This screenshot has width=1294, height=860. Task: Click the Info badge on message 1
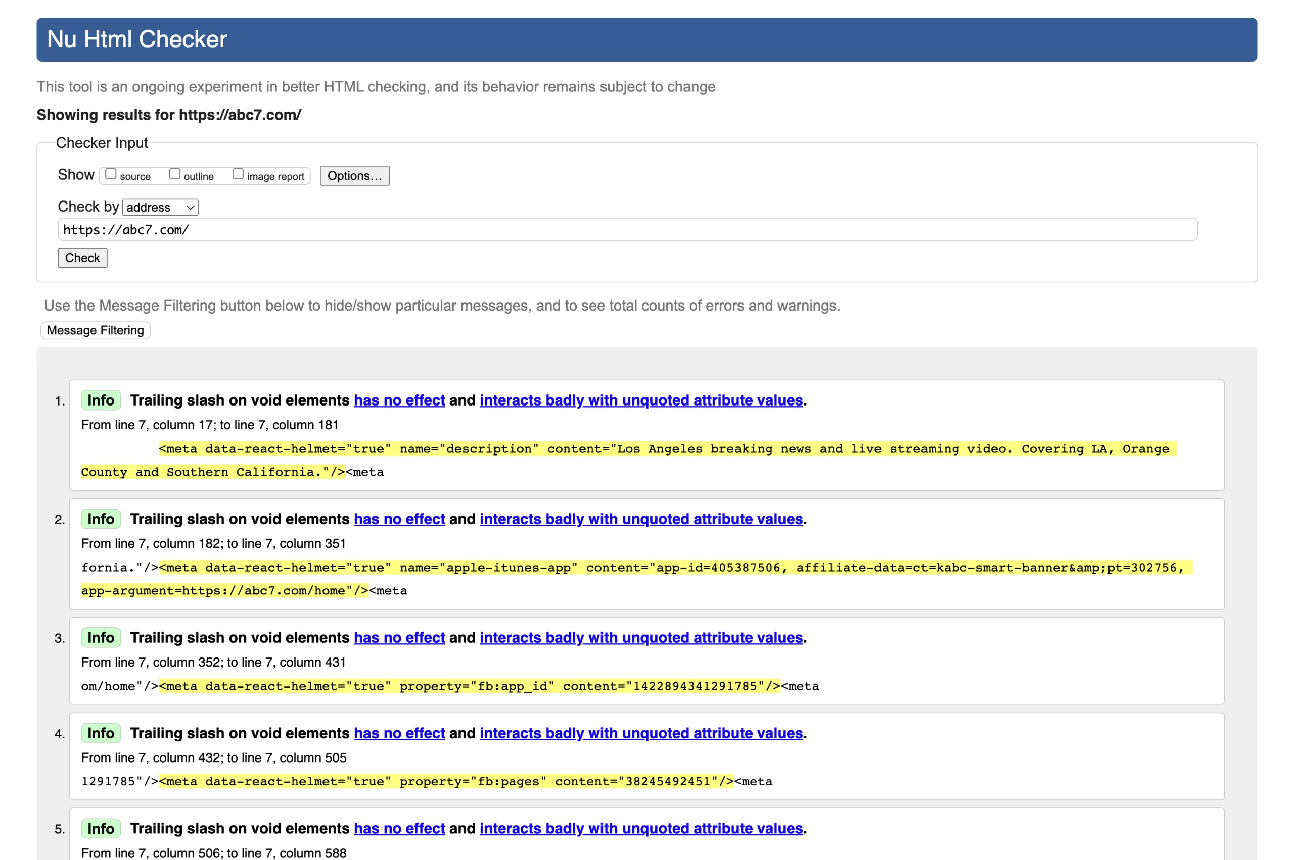(x=101, y=400)
